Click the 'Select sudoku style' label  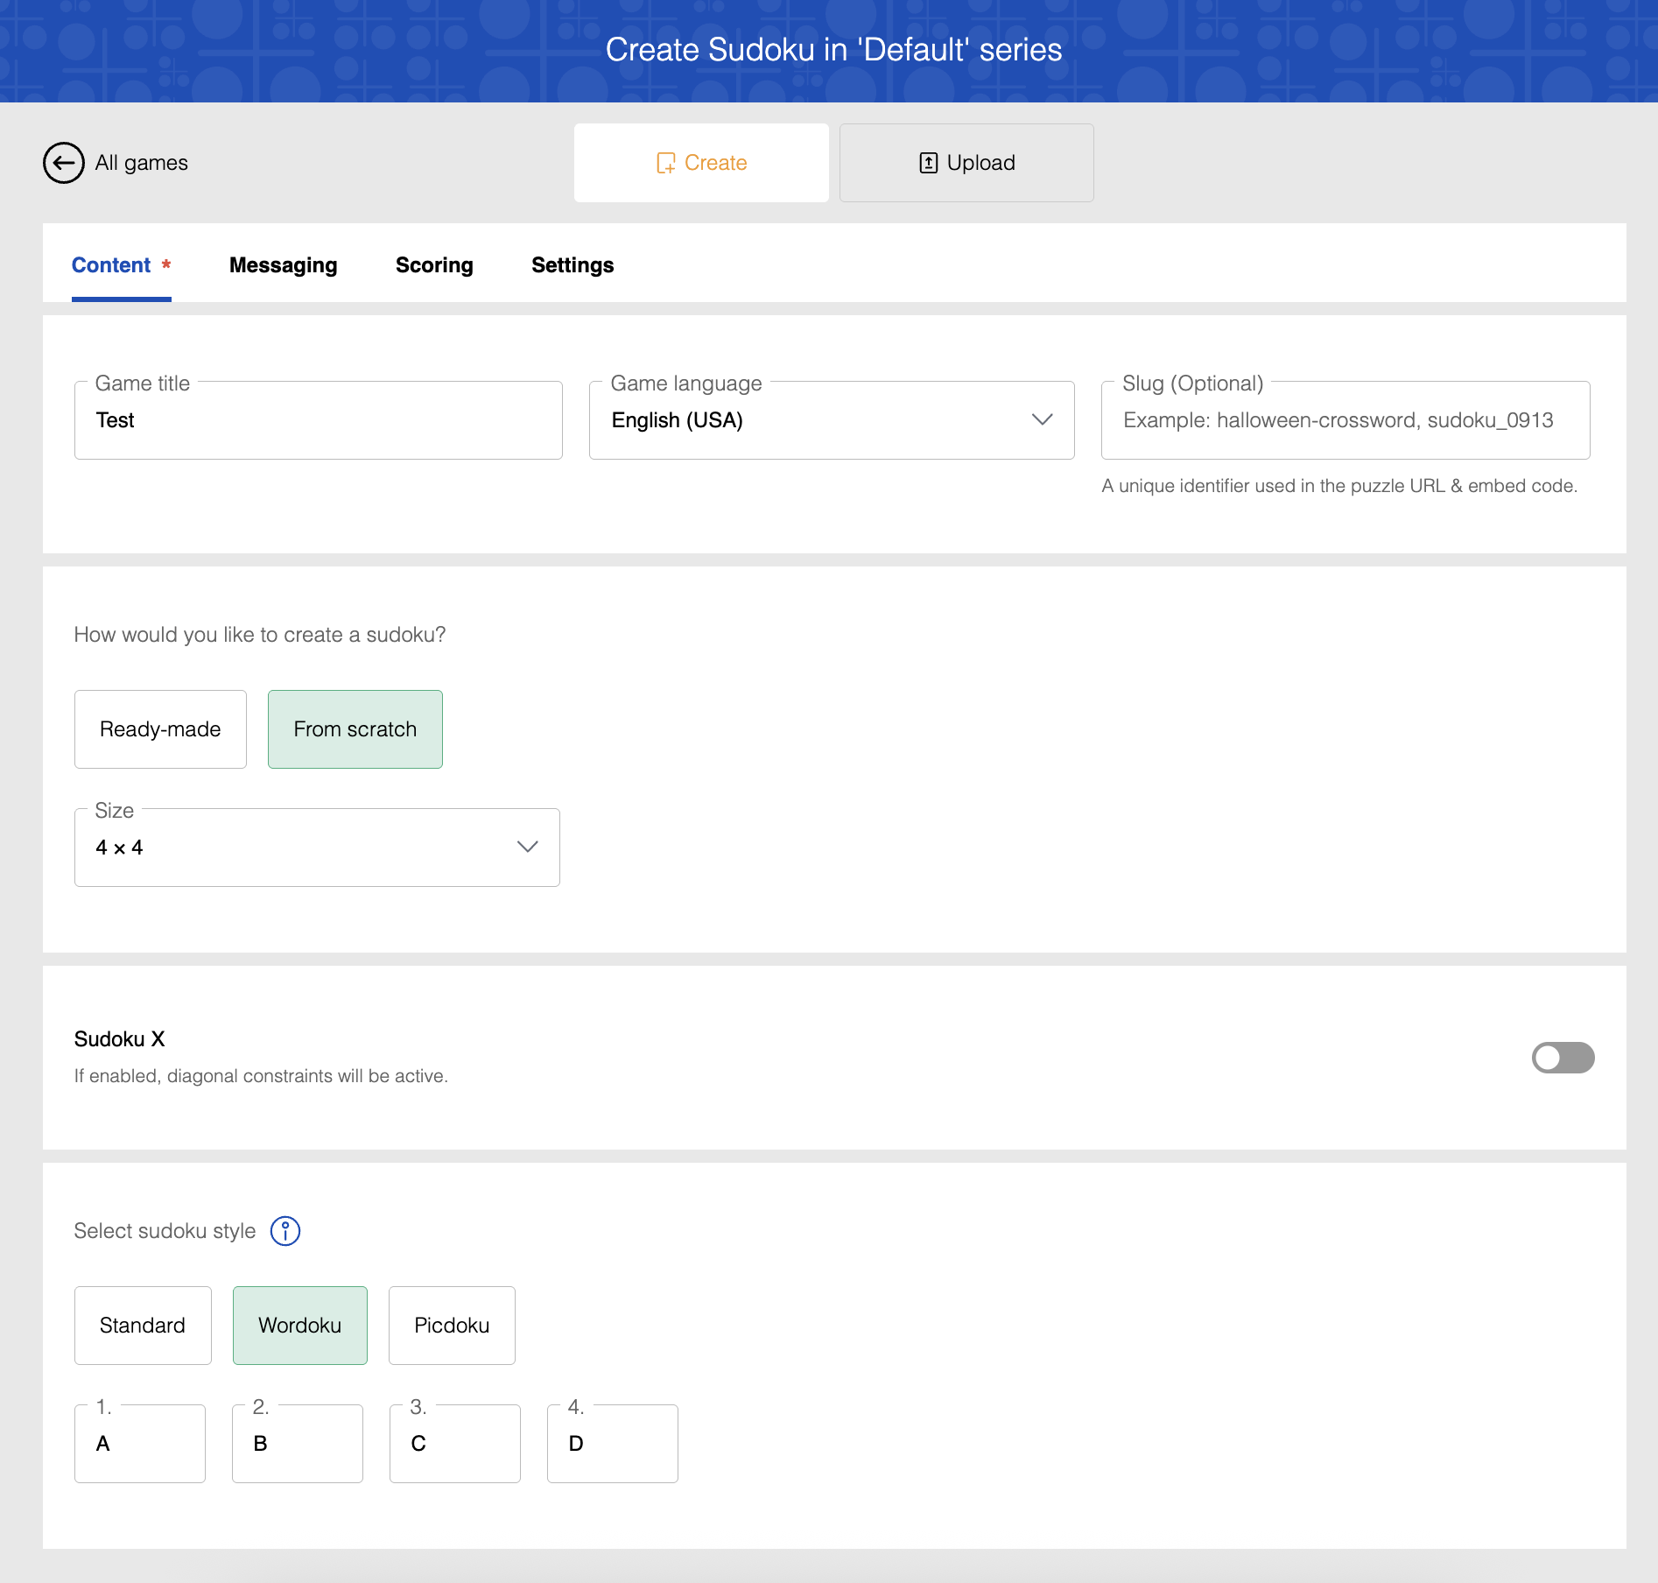pyautogui.click(x=165, y=1231)
